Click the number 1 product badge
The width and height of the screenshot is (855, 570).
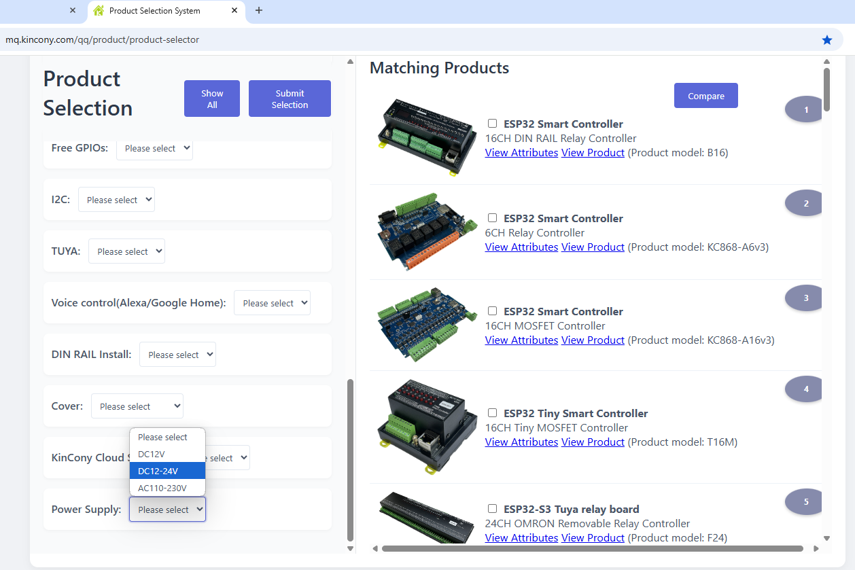[805, 109]
